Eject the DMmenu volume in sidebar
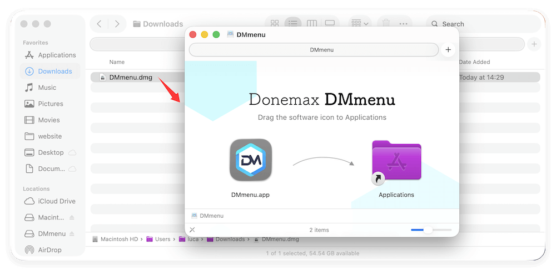Screen dimensions: 556x271 pyautogui.click(x=72, y=234)
